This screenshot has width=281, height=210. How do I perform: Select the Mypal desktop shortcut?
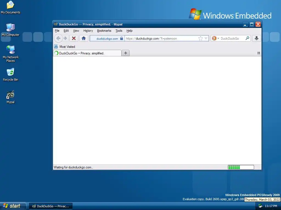tap(10, 97)
